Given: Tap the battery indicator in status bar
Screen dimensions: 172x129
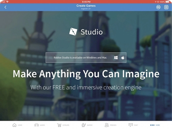Looking at the screenshot, I should point(168,2).
